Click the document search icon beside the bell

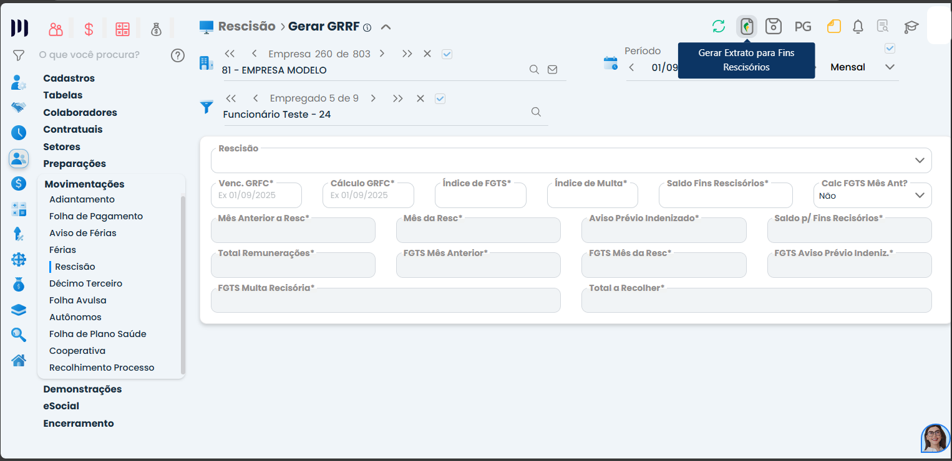[x=883, y=27]
